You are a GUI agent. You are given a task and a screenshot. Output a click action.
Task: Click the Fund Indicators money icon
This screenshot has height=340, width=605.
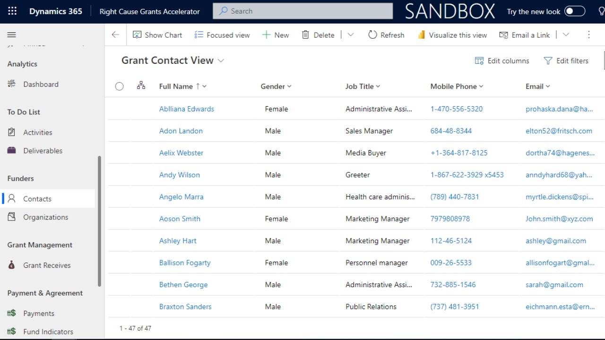[x=12, y=331]
